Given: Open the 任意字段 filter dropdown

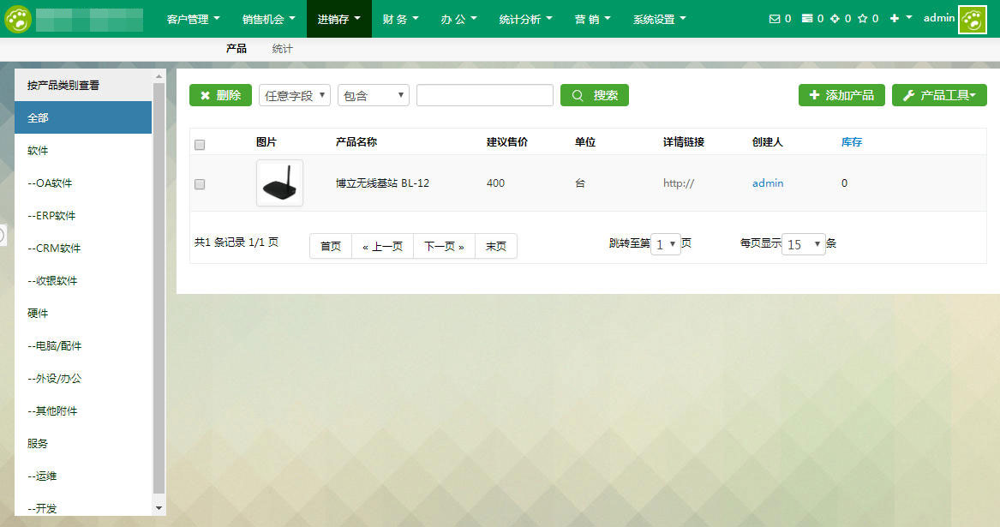Looking at the screenshot, I should click(x=295, y=95).
